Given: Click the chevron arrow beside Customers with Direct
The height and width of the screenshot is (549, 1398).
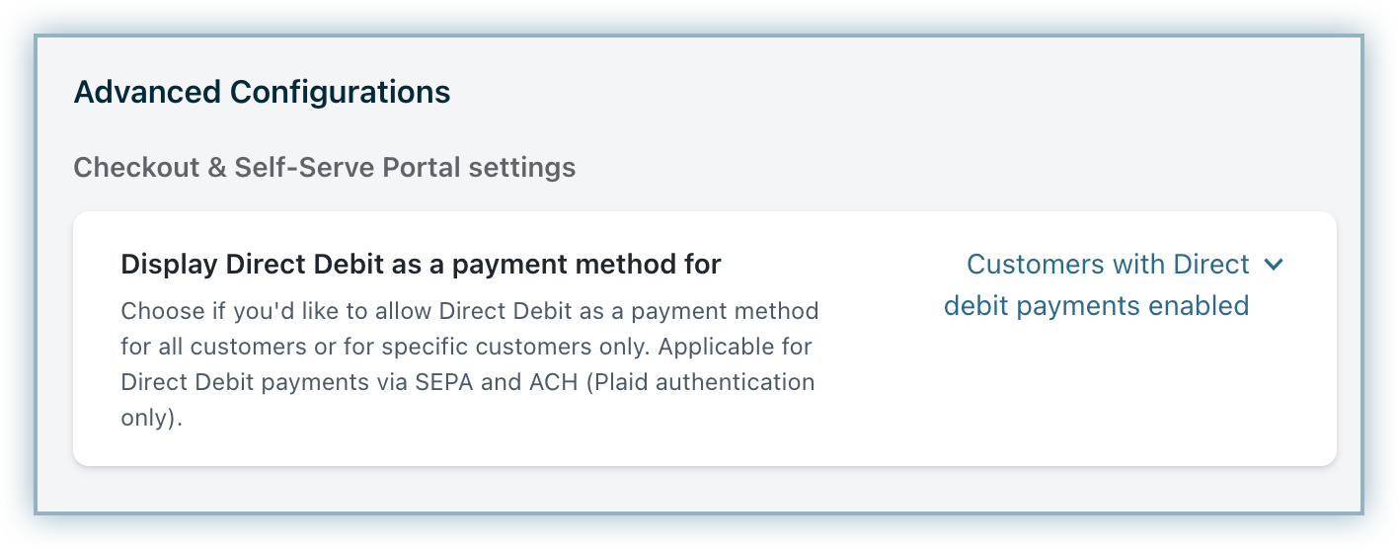Looking at the screenshot, I should coord(1274,265).
